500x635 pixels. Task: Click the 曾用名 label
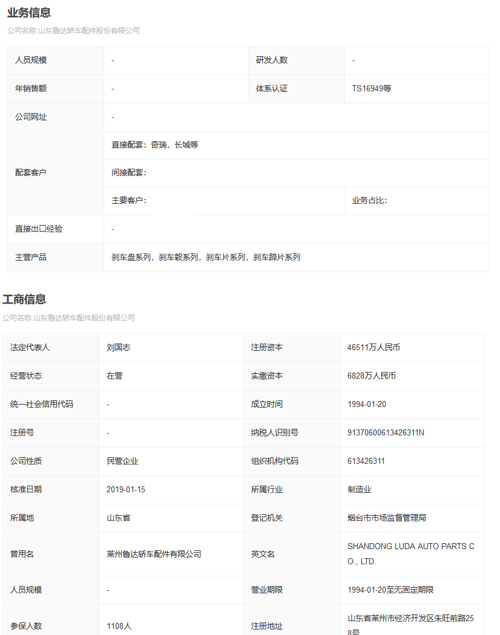point(22,554)
